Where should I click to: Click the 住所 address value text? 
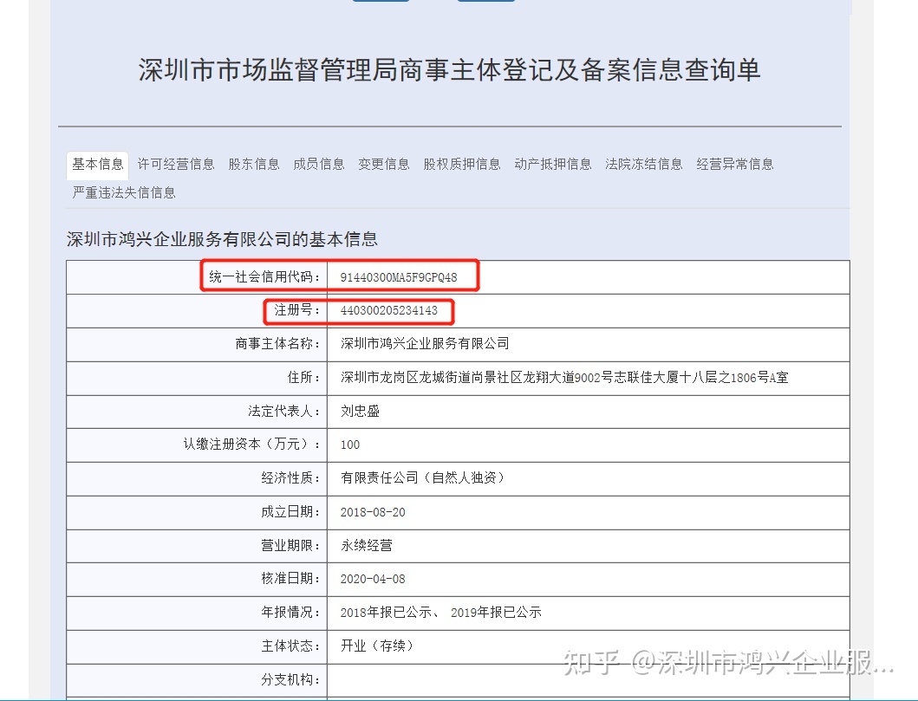tap(564, 378)
